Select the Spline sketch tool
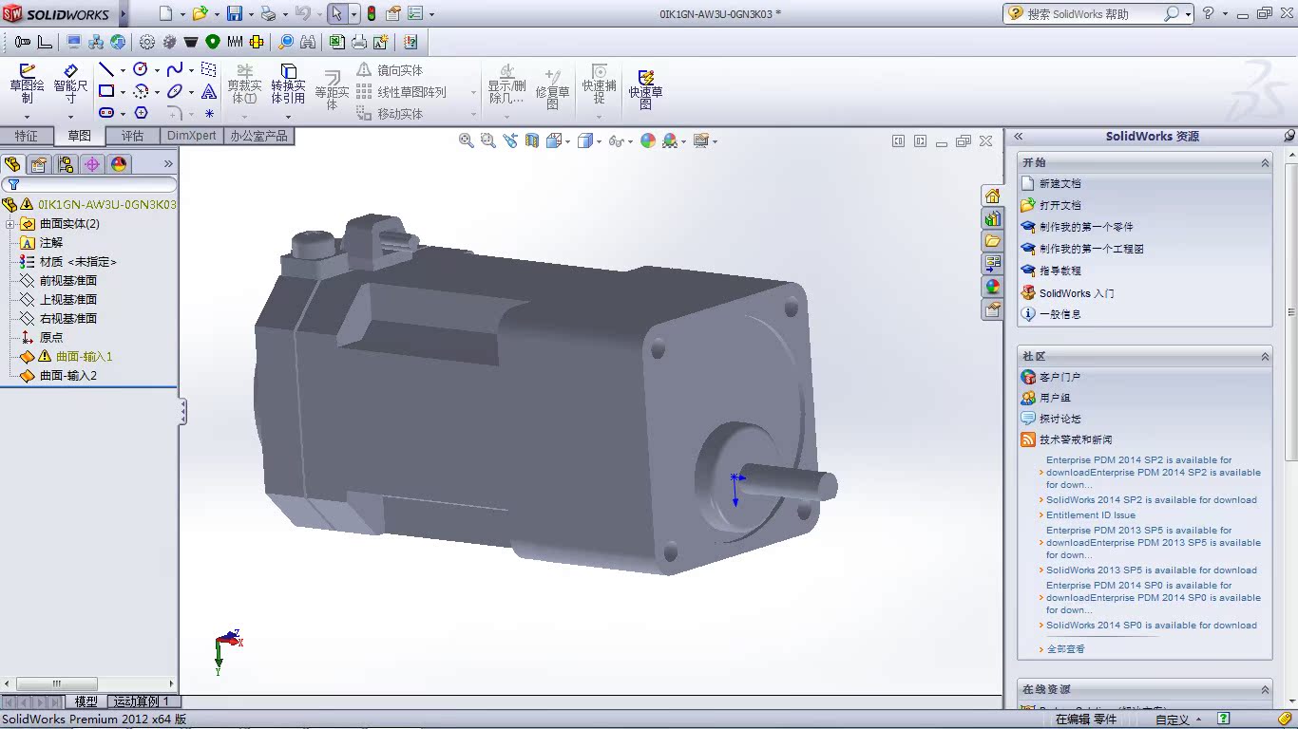 click(x=175, y=70)
